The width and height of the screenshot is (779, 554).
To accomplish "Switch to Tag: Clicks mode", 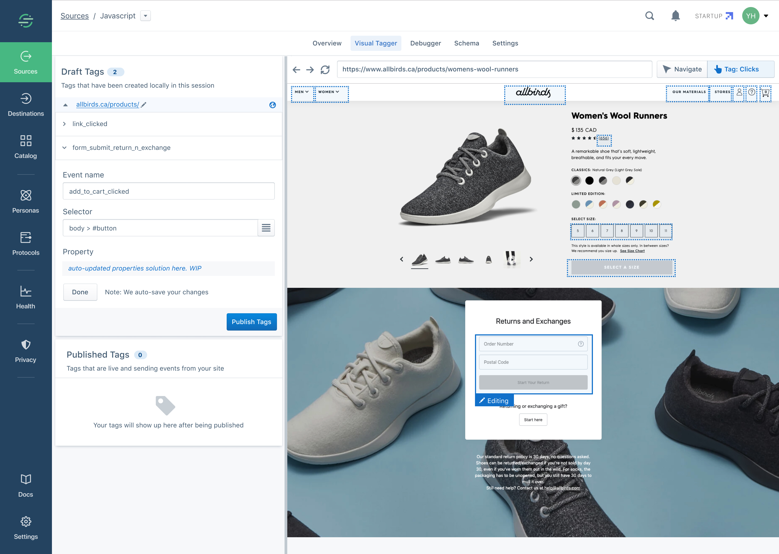I will (741, 69).
